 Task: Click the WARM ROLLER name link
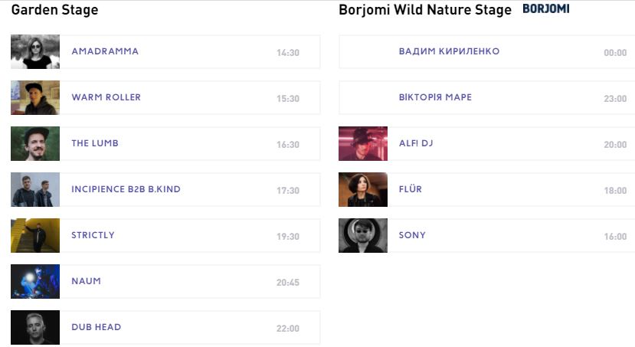106,97
